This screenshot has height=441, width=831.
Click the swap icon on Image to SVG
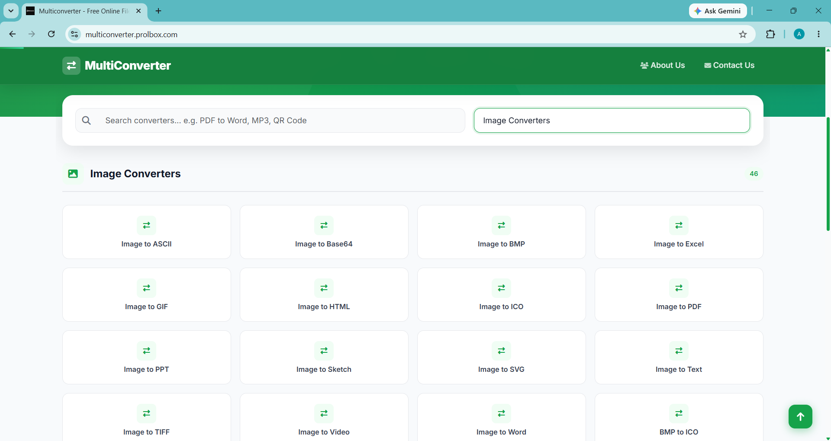coord(502,351)
